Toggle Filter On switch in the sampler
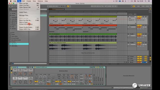 [36, 81]
